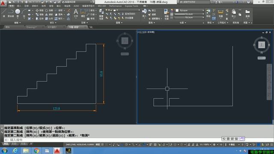Select the Line tool in Draw panel
Image resolution: width=274 pixels, height=154 pixels.
(4, 13)
